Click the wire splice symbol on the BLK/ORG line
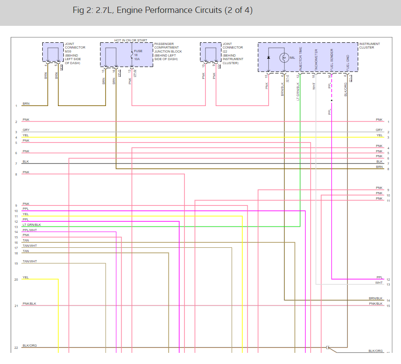 [328, 348]
